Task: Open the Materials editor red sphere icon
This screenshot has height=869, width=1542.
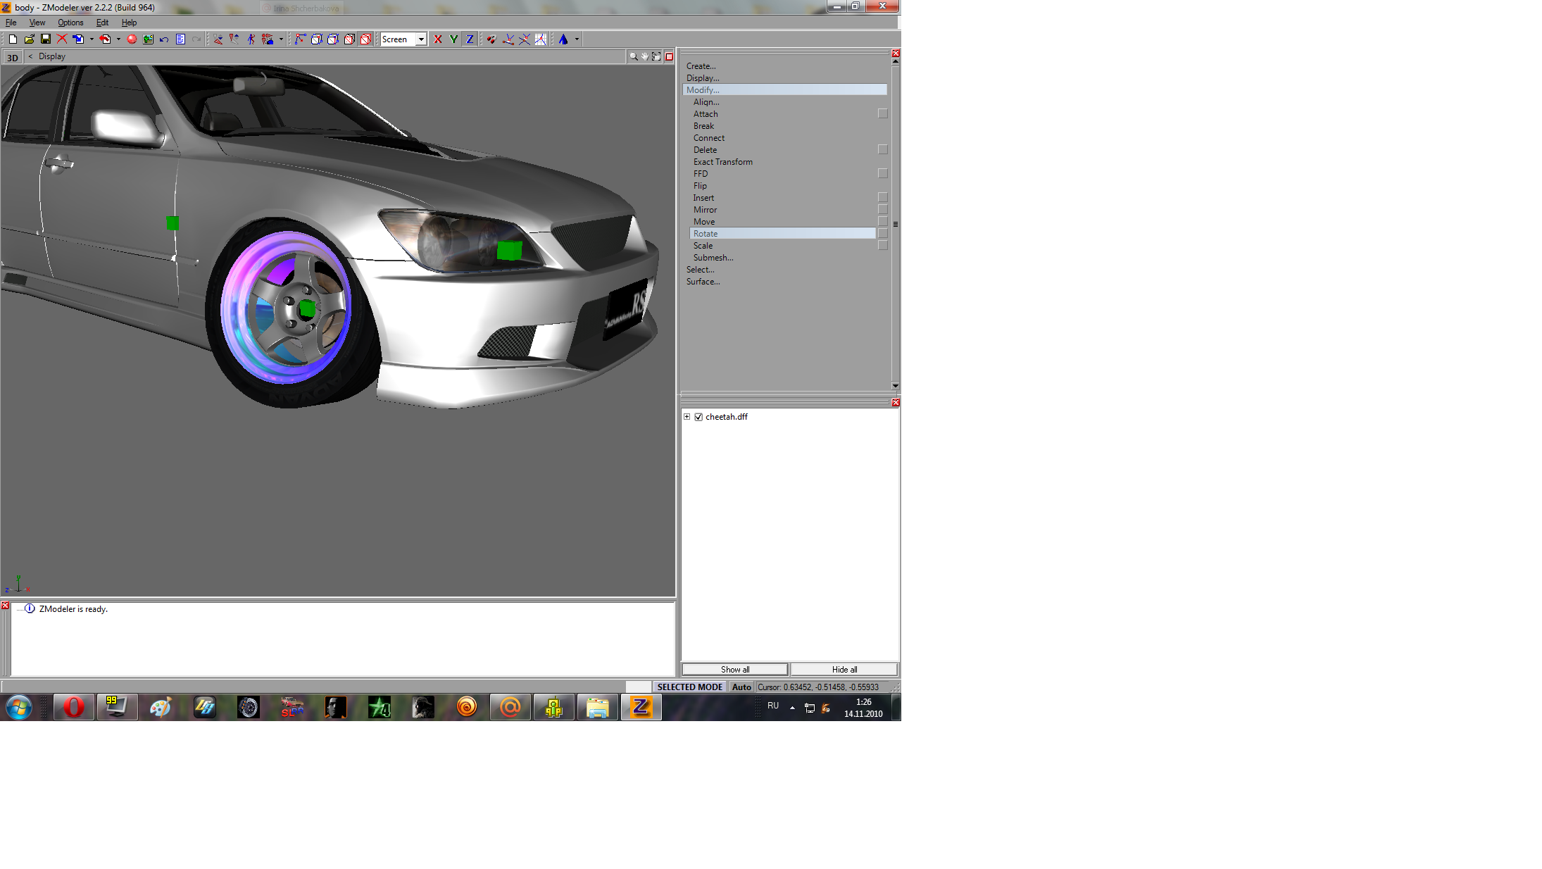Action: pyautogui.click(x=132, y=39)
